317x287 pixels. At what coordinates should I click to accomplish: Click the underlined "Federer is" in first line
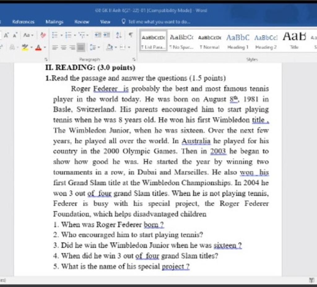[111, 89]
